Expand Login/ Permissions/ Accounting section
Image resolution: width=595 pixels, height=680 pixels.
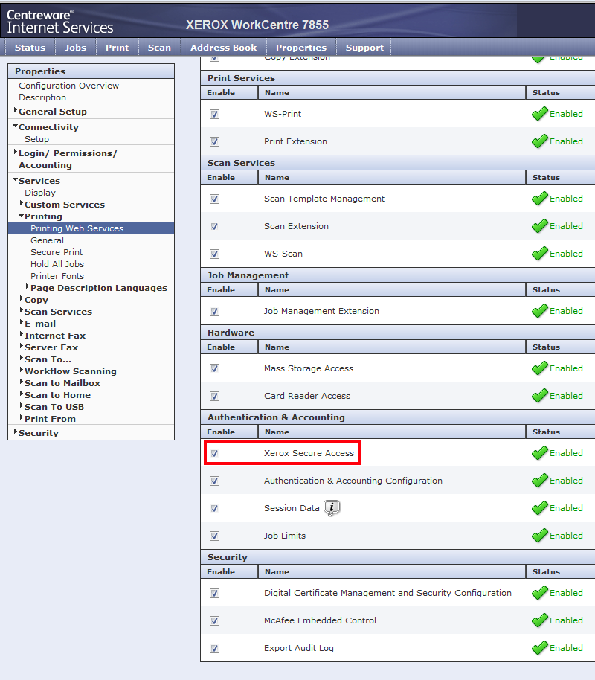[16, 153]
